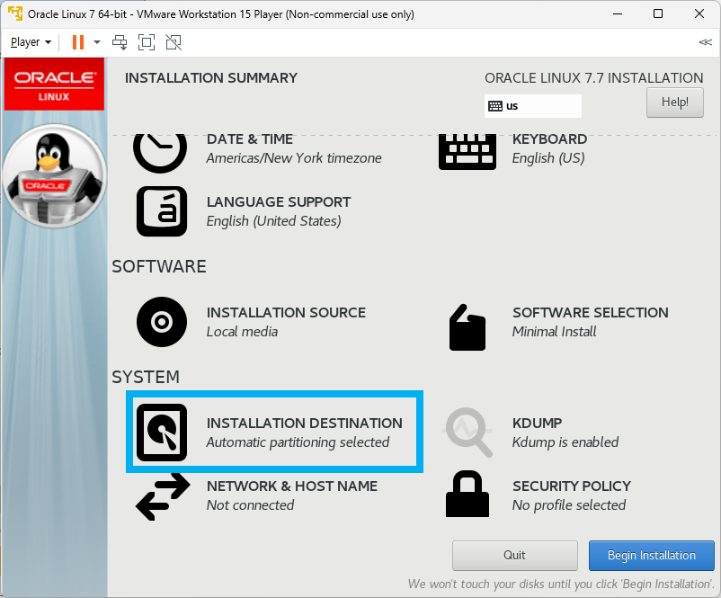
Task: Click the 'Minimal Install' text
Action: 554,332
